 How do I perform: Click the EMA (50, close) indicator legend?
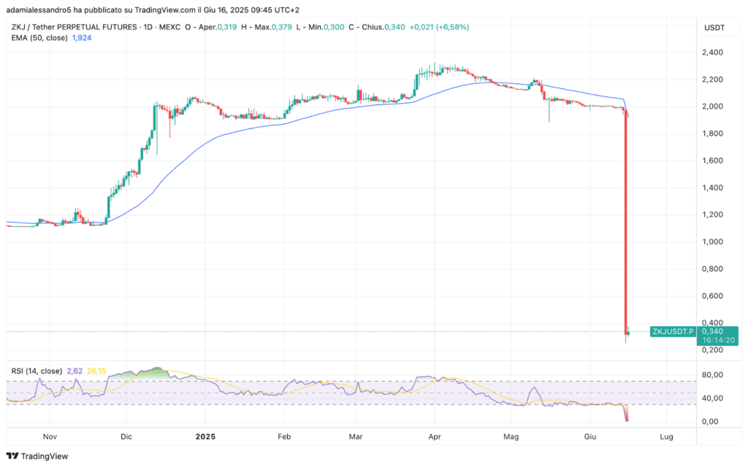point(39,38)
